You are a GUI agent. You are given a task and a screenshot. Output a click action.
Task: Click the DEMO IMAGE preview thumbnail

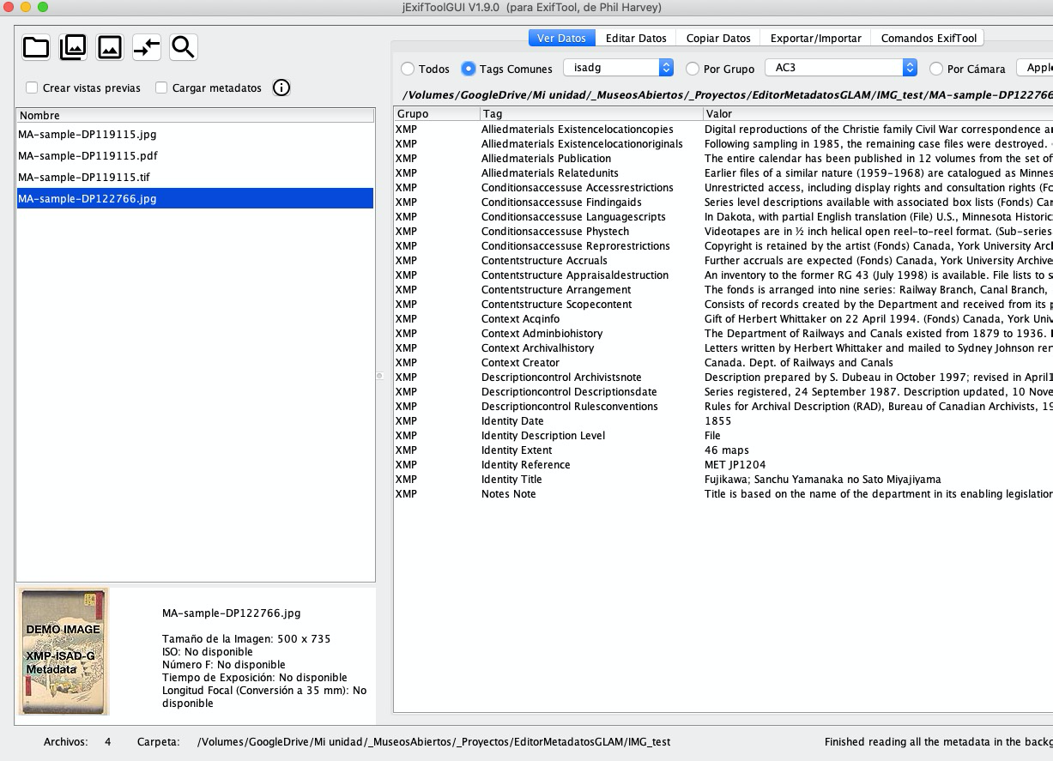[x=64, y=651]
